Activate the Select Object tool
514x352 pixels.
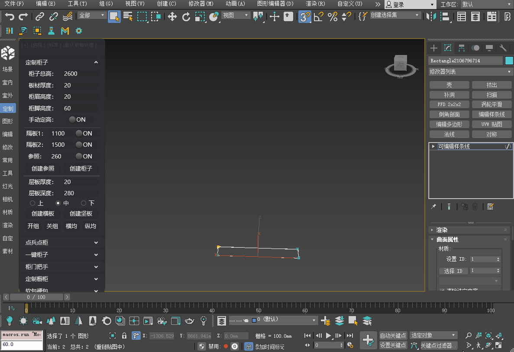coord(114,16)
